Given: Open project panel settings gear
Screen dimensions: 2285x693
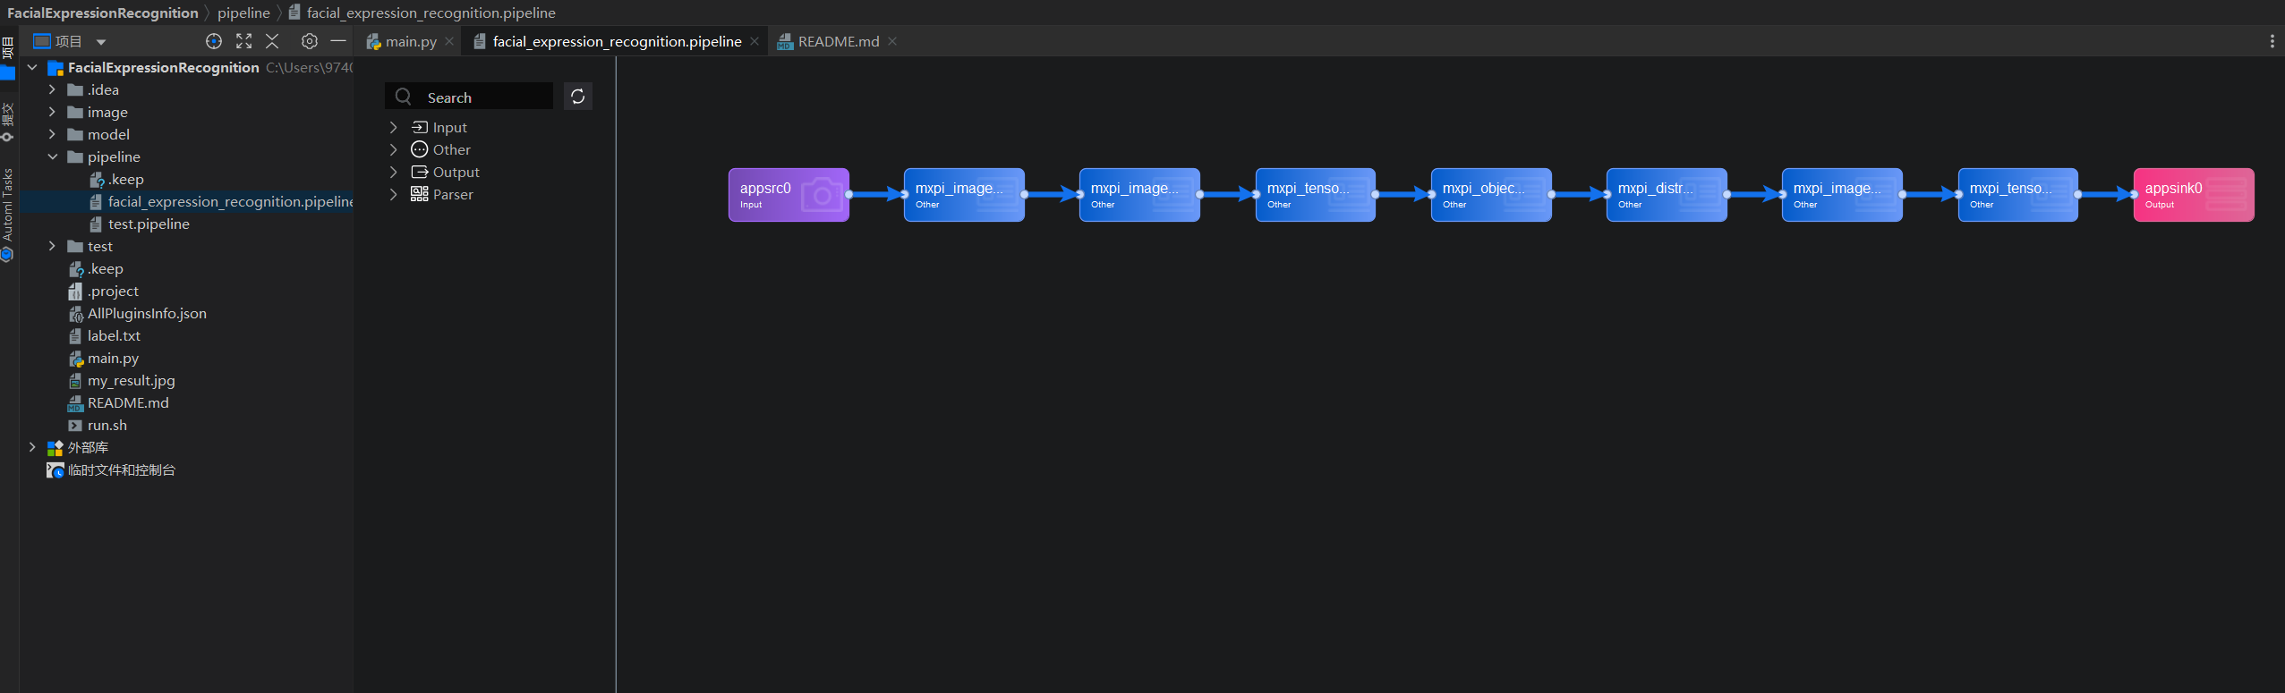Looking at the screenshot, I should 309,41.
